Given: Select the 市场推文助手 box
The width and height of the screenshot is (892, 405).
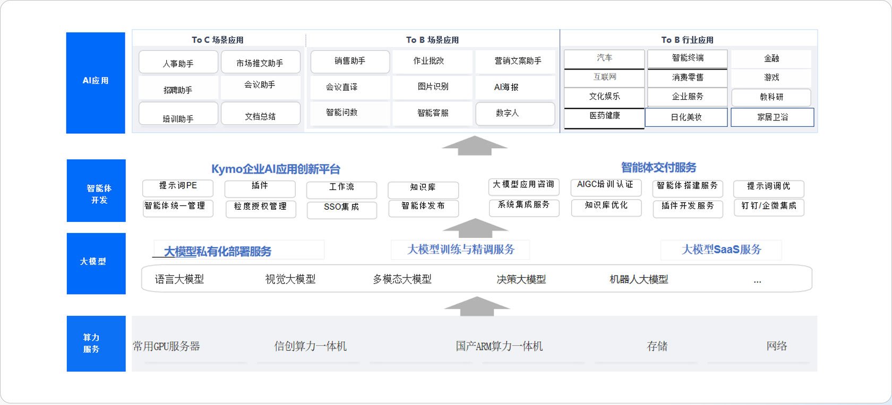Looking at the screenshot, I should click(260, 62).
